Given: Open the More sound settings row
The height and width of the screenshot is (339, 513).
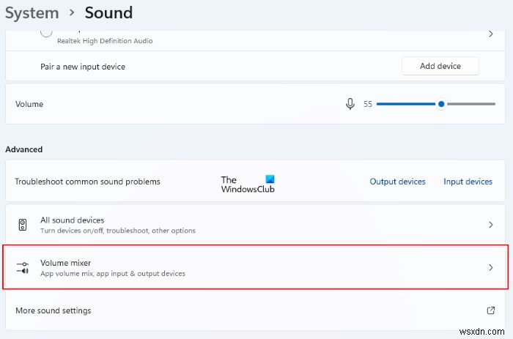Looking at the screenshot, I should pyautogui.click(x=255, y=310).
